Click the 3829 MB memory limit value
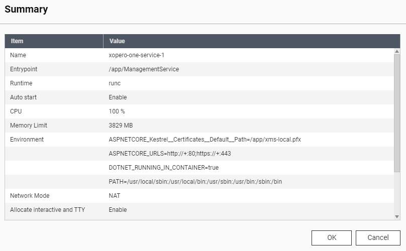406x251 pixels. (x=121, y=125)
